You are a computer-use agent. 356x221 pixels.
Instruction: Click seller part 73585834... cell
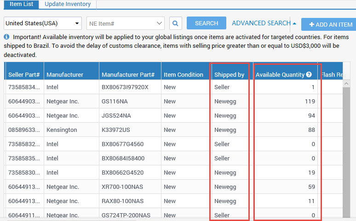click(24, 87)
